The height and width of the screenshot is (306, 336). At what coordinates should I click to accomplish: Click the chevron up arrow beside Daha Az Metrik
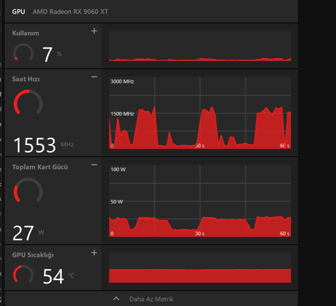pos(116,299)
